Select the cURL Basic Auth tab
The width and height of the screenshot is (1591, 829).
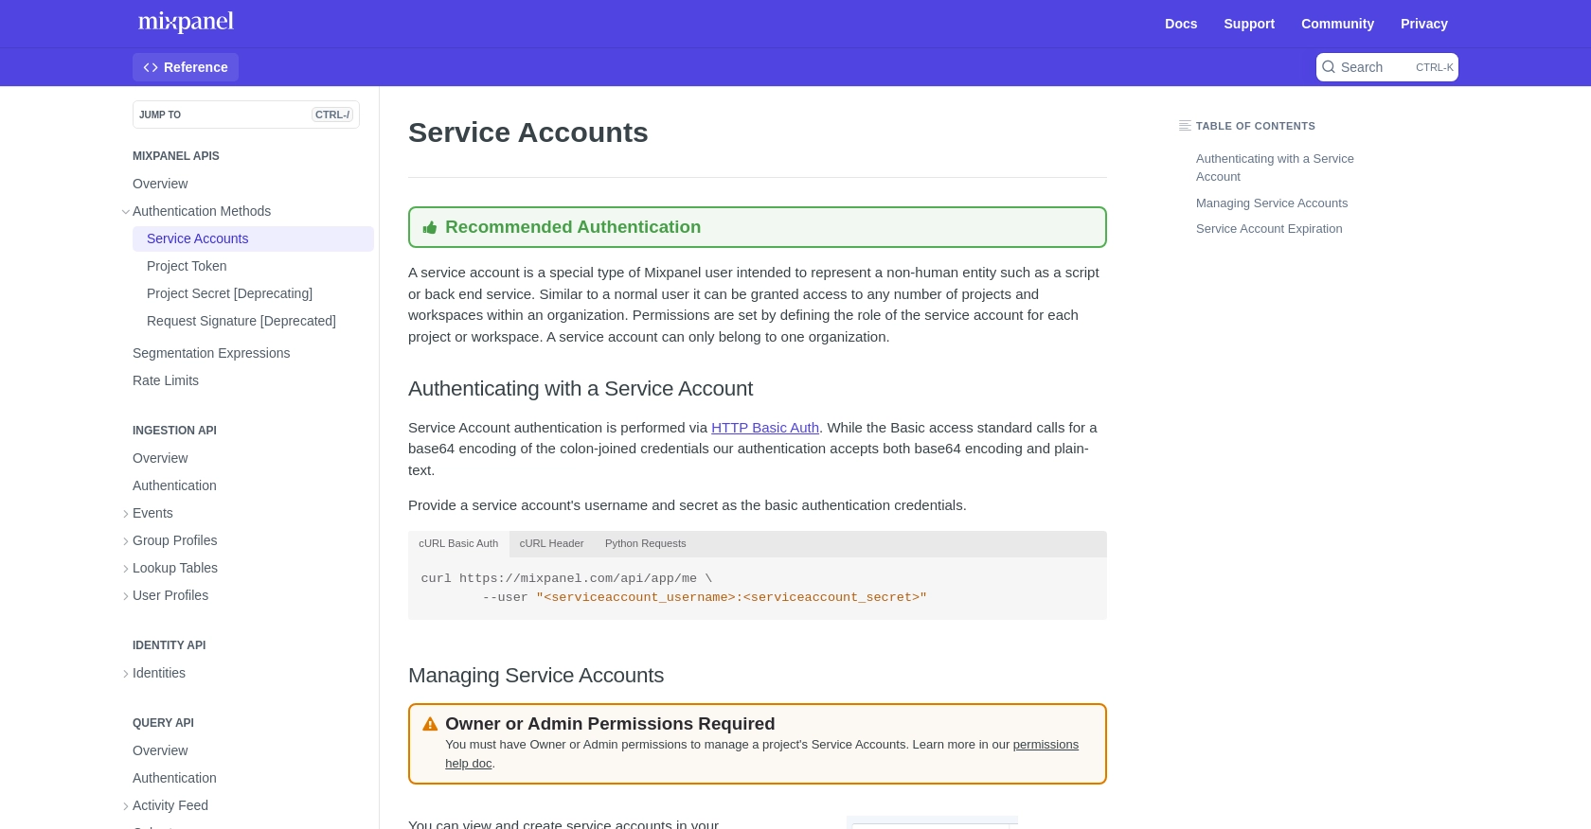pyautogui.click(x=458, y=543)
